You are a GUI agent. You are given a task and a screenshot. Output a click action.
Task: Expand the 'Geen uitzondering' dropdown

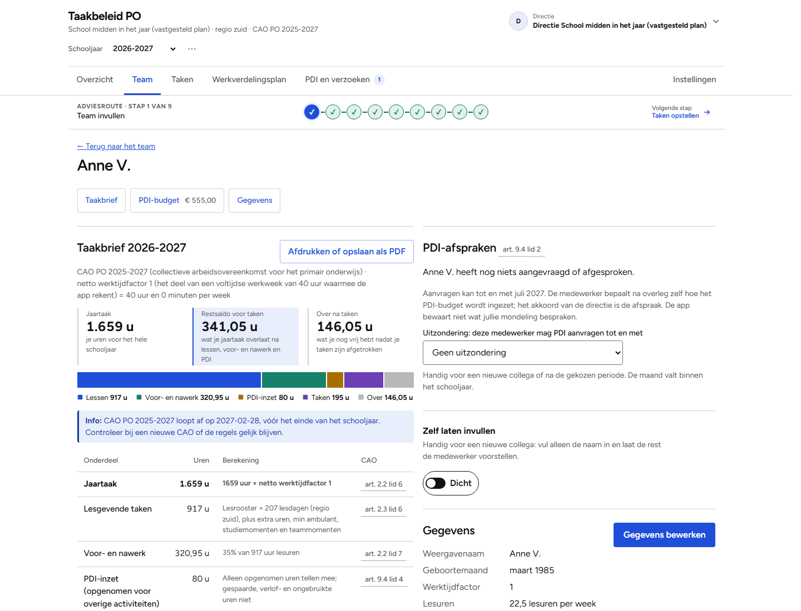523,353
